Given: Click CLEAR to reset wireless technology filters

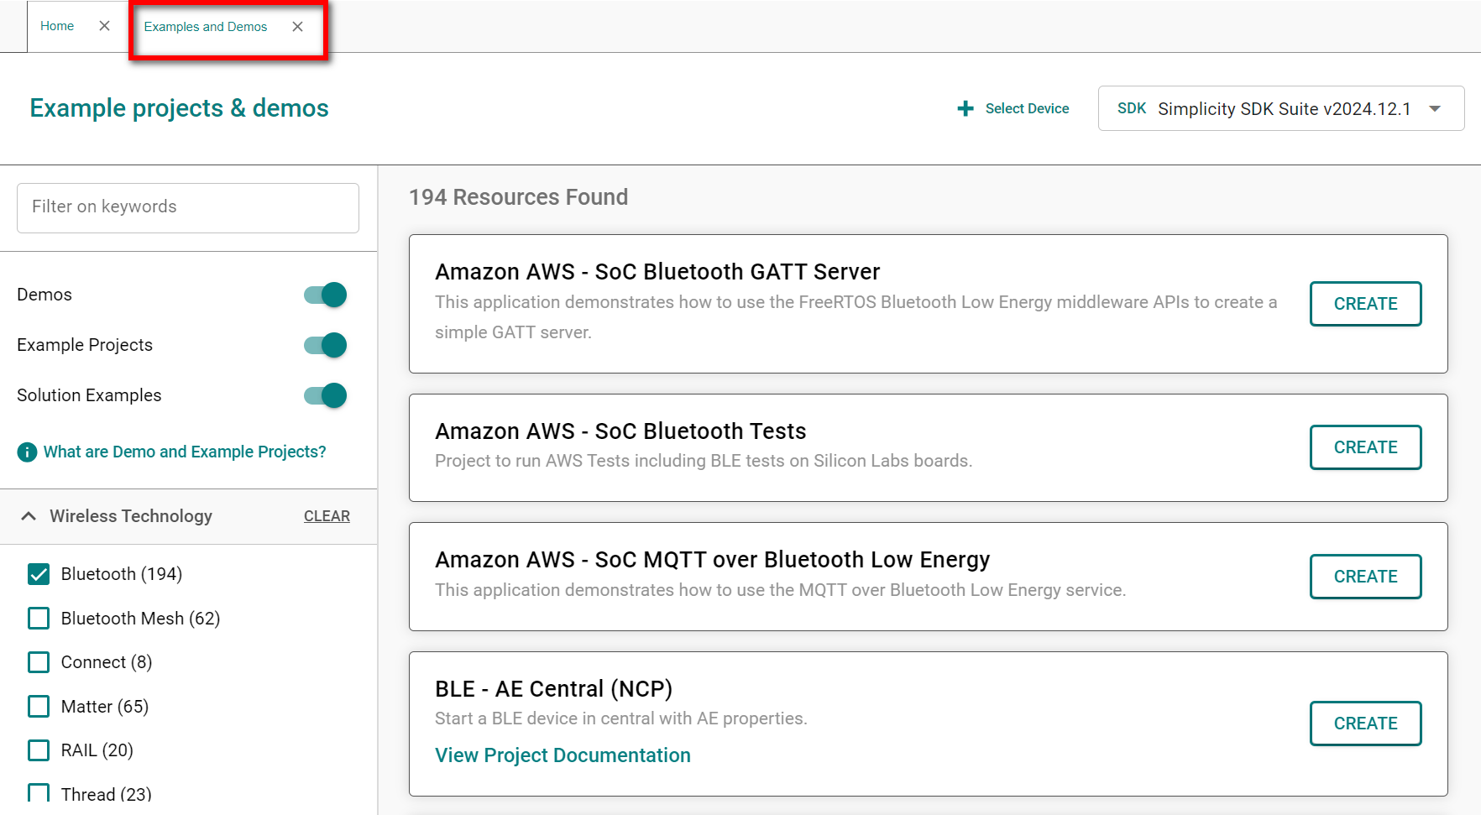Looking at the screenshot, I should point(327,515).
